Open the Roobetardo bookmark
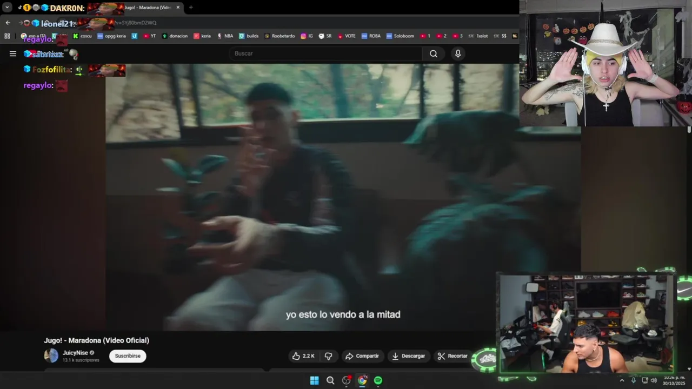Viewport: 692px width, 389px height. point(280,36)
